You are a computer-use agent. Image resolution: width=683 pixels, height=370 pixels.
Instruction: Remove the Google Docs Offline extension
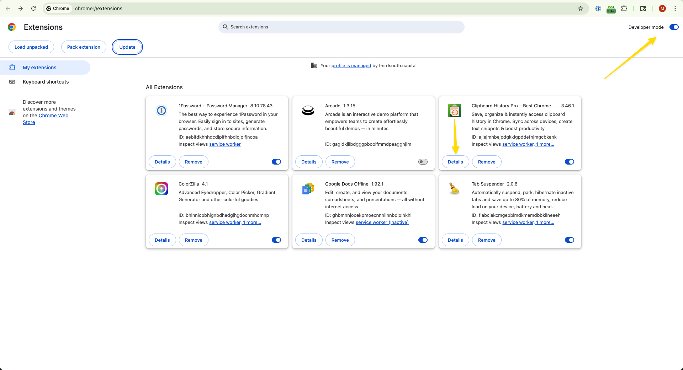pyautogui.click(x=340, y=240)
